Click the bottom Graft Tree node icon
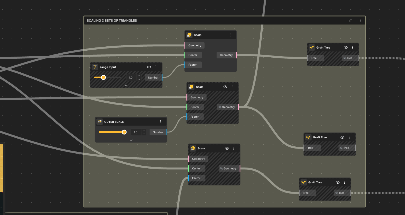 (303, 182)
